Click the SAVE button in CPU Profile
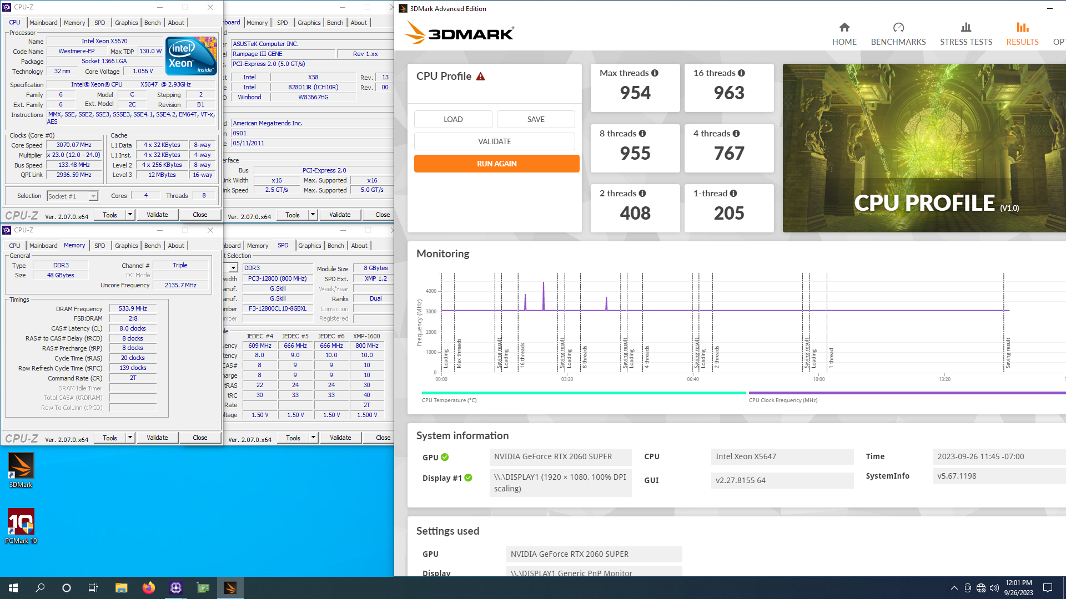The image size is (1066, 599). click(x=536, y=119)
